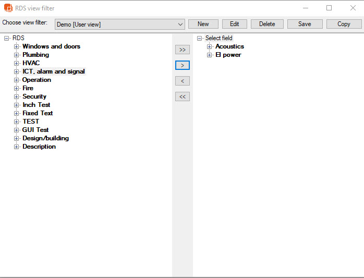Close the RDS view filter window
The width and height of the screenshot is (364, 278).
tap(353, 8)
